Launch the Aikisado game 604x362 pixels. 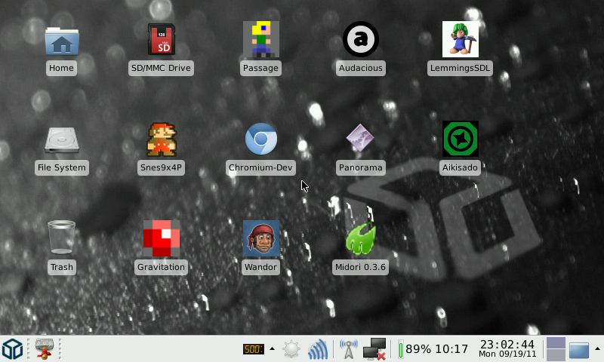[460, 140]
